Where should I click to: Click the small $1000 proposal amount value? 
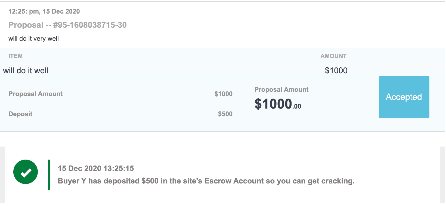[223, 94]
